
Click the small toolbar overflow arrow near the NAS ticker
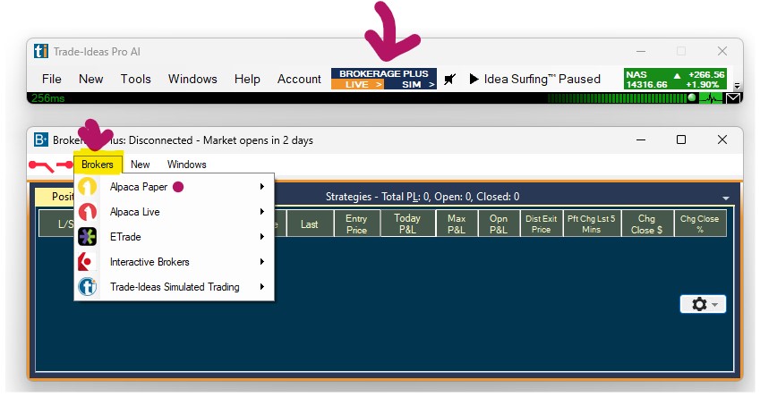[737, 86]
